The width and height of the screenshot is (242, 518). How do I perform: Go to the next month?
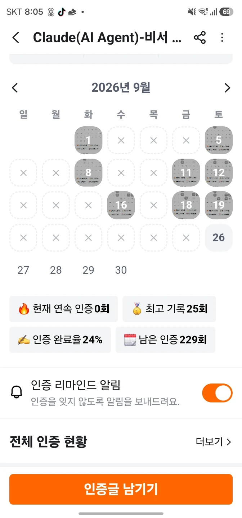pyautogui.click(x=227, y=87)
